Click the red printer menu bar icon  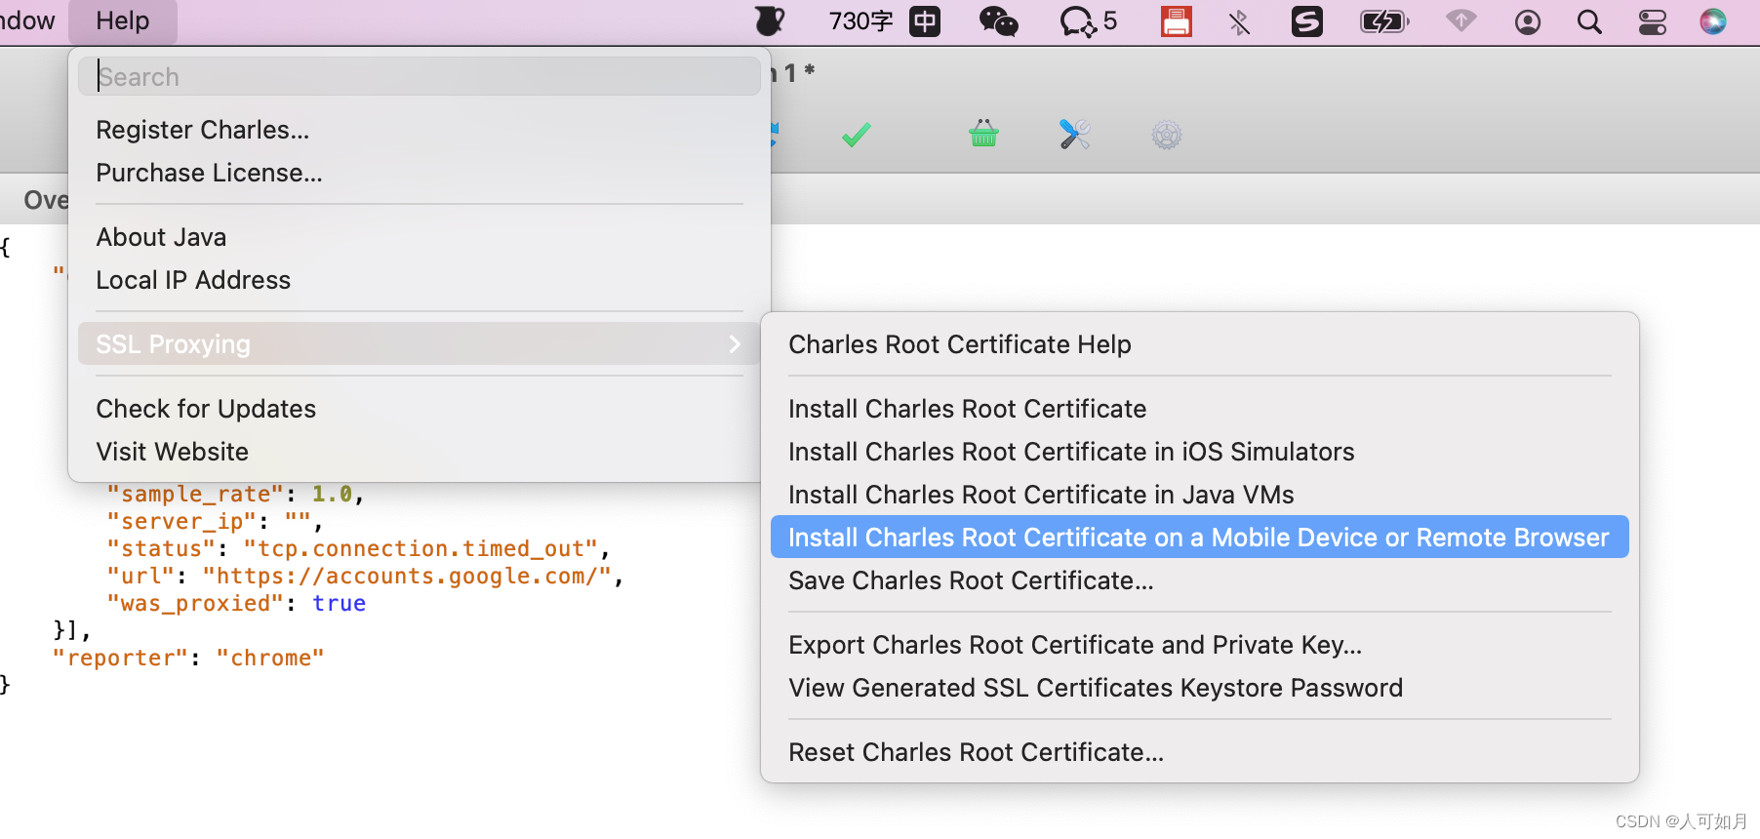(1177, 21)
